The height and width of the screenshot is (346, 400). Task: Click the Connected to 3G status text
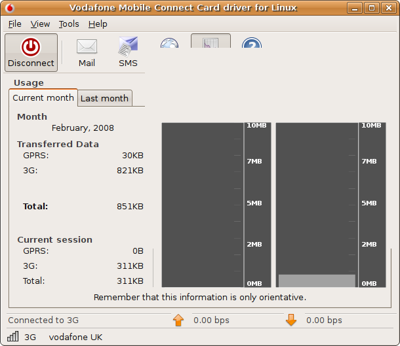coord(43,320)
